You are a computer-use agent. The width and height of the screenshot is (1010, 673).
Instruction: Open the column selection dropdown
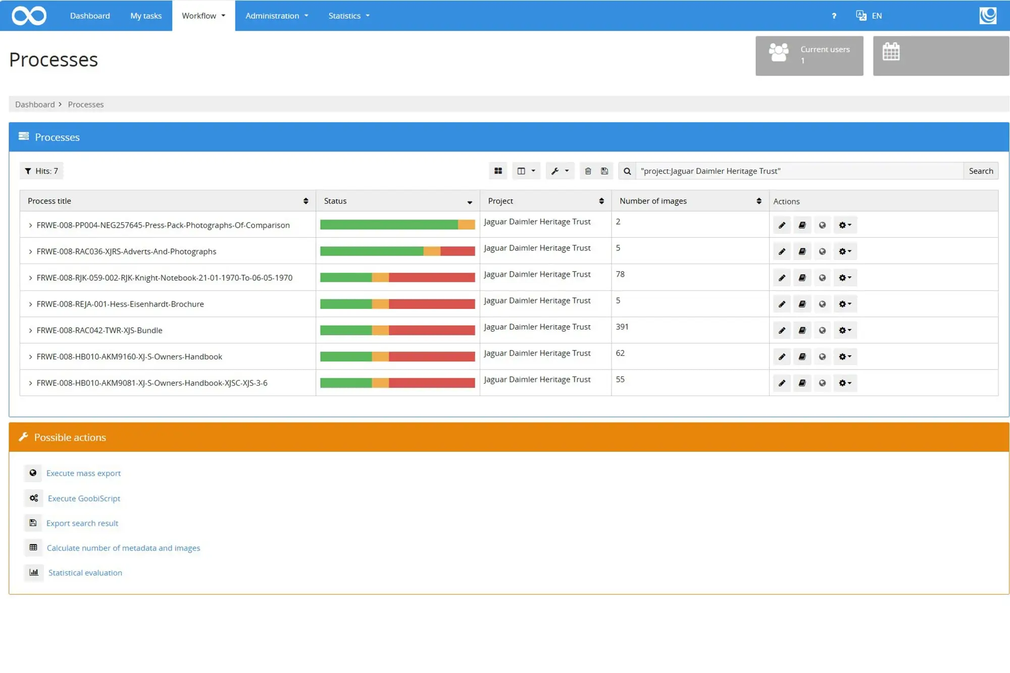coord(526,171)
